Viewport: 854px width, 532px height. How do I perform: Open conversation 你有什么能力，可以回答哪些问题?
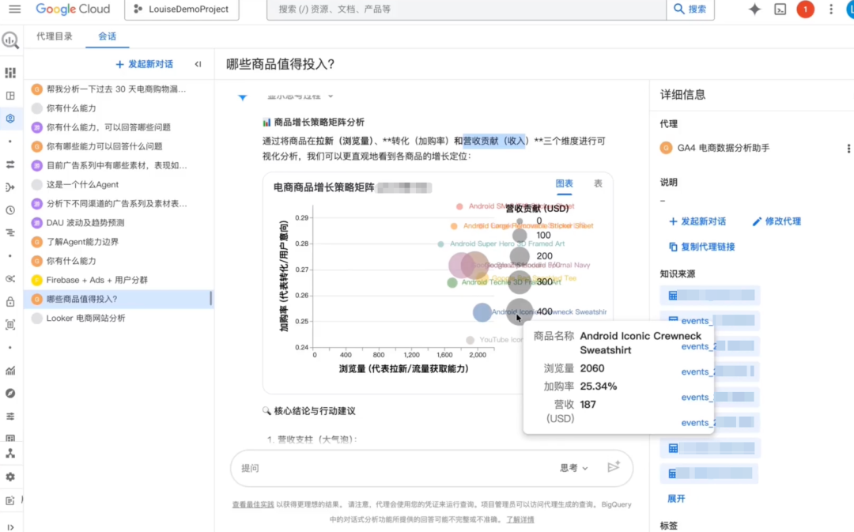click(x=119, y=127)
